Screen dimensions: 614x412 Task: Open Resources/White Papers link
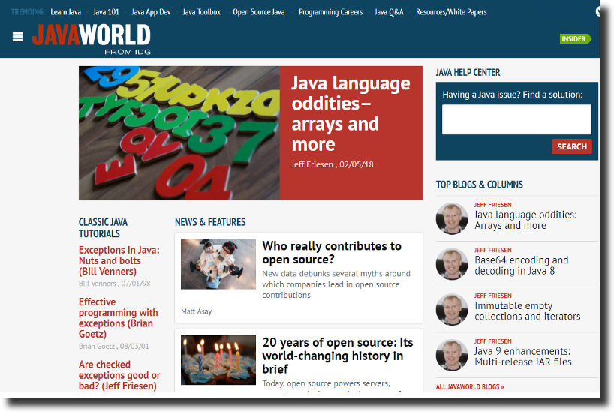(x=451, y=12)
